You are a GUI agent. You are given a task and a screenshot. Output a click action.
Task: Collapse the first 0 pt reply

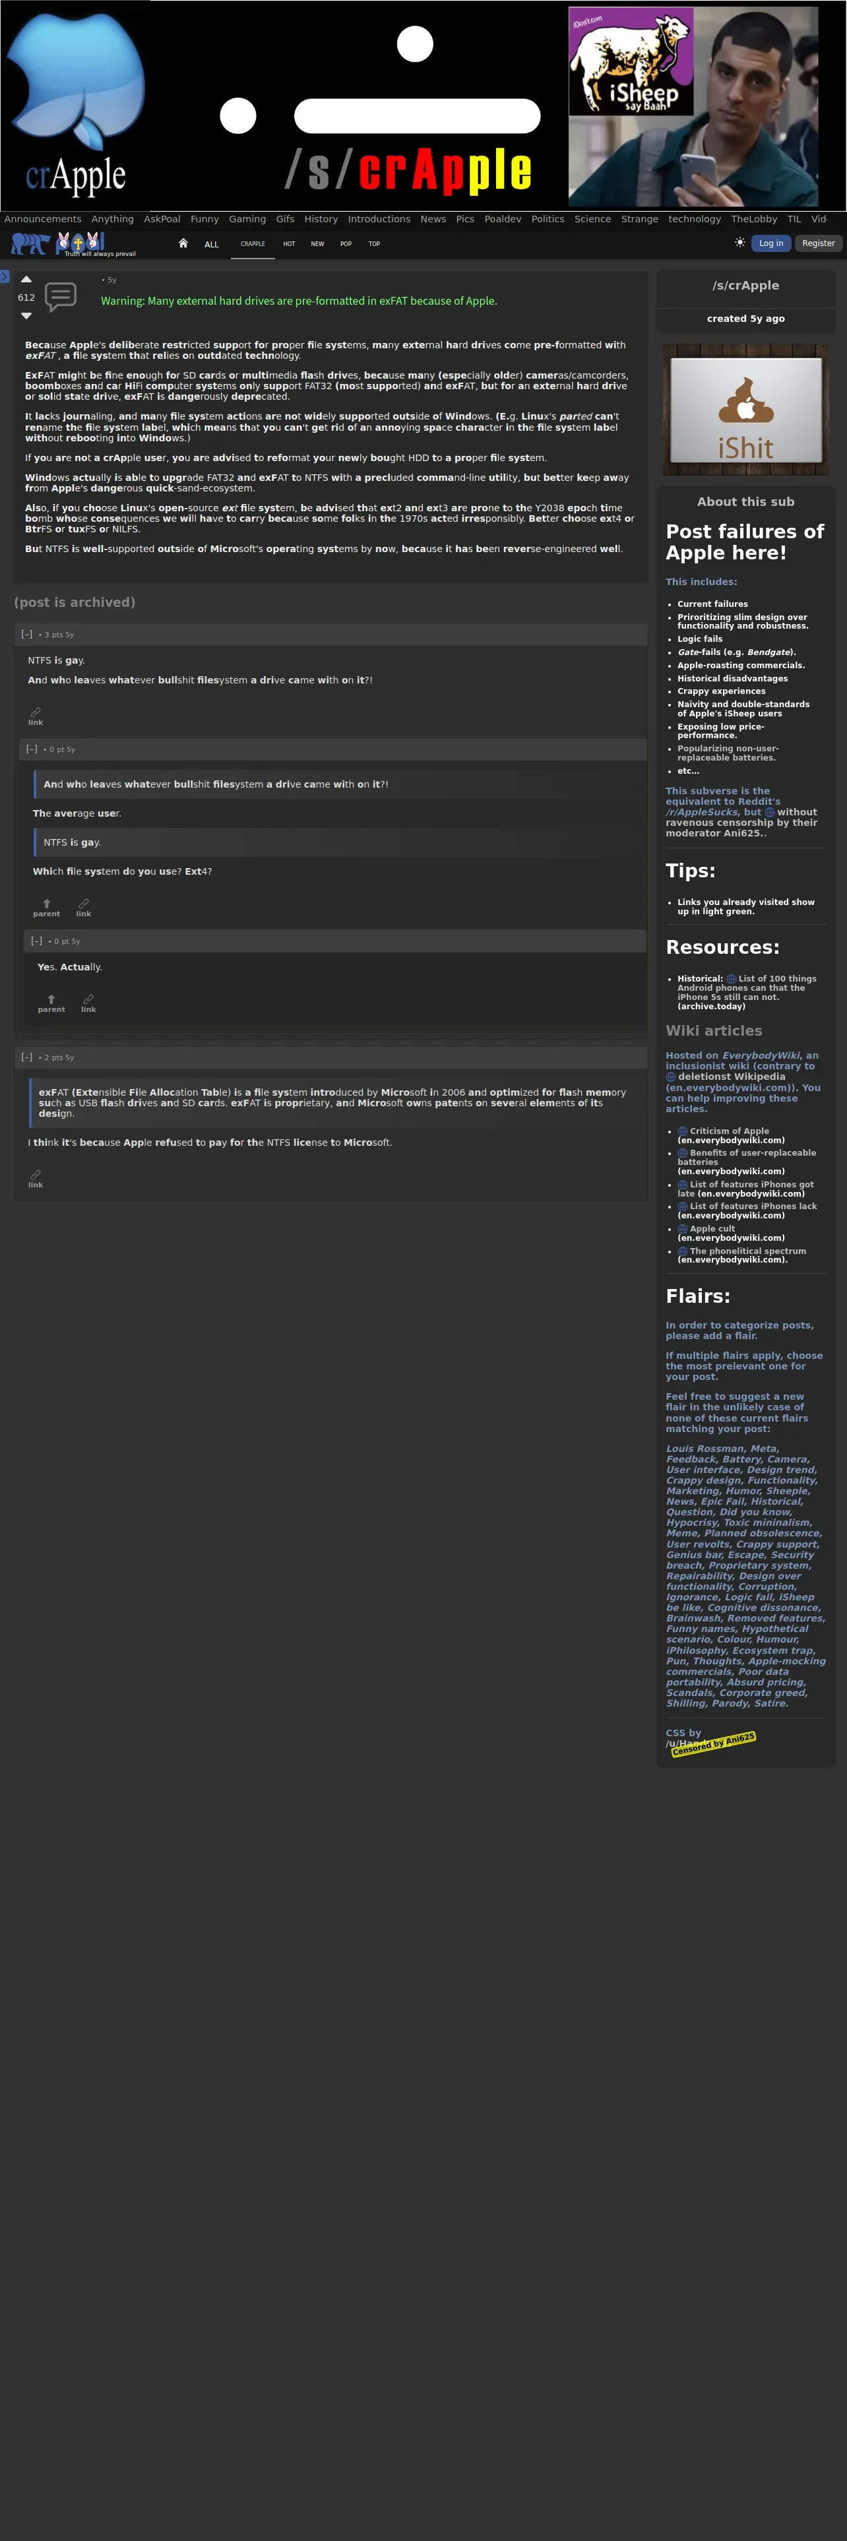pos(32,749)
